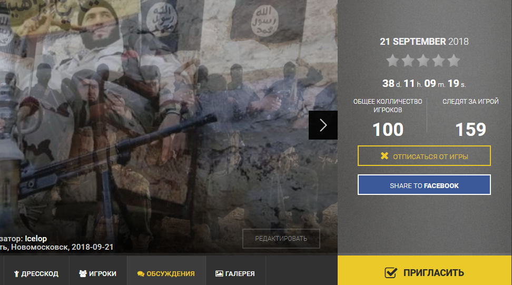Click the ОБЩЕЕ КОЛЛИЧЕСТВО ИГРОКОВ label

point(388,106)
